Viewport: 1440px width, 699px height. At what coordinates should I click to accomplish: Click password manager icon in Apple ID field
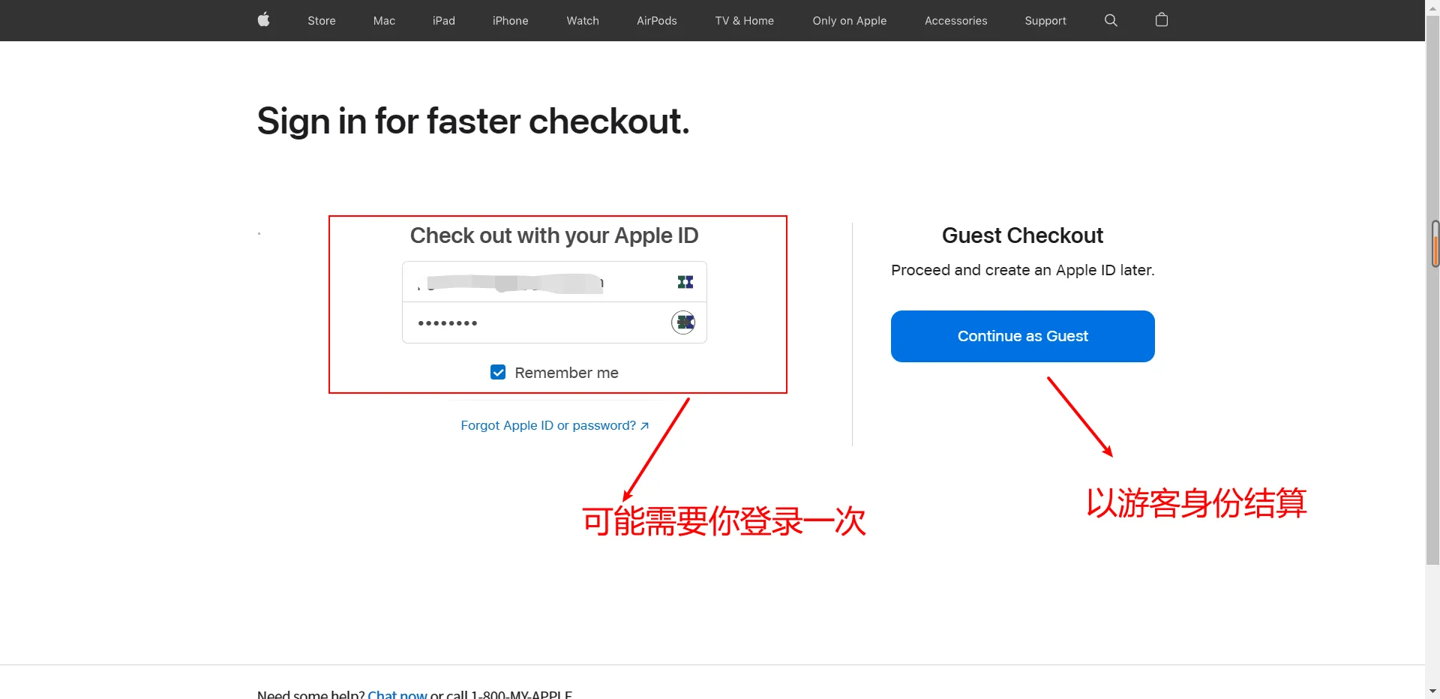[685, 282]
